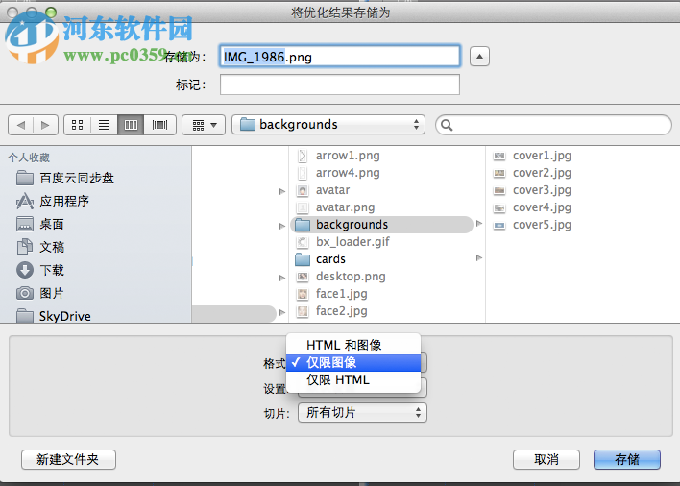Click the search field
Viewport: 680px width, 486px height.
tap(553, 125)
